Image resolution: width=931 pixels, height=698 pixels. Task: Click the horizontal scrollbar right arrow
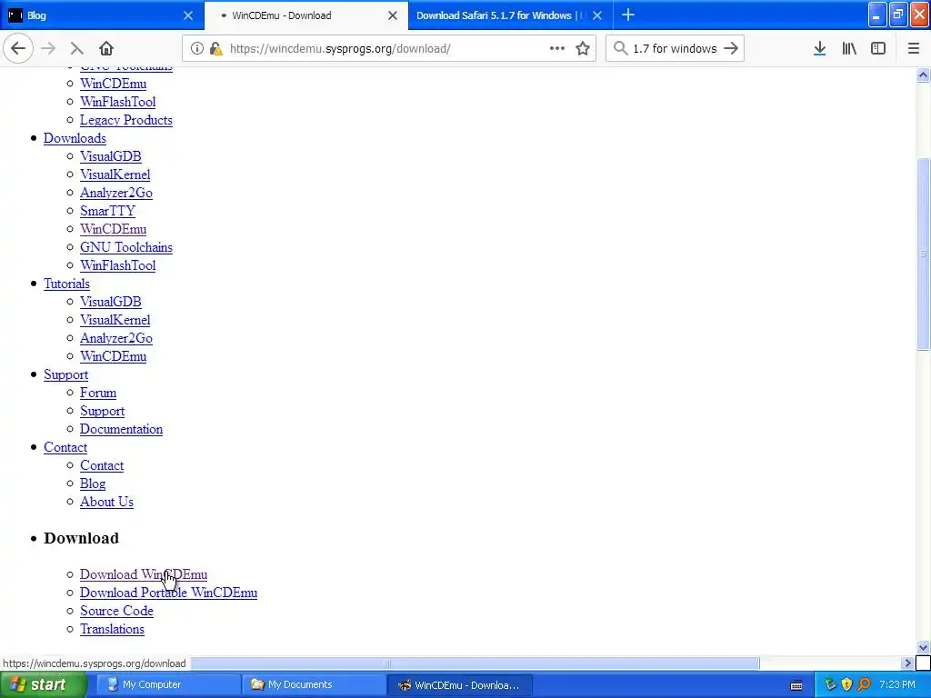pyautogui.click(x=906, y=663)
